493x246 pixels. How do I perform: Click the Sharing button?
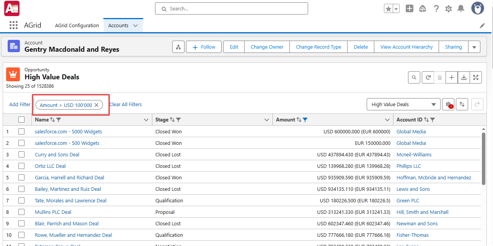pos(454,47)
